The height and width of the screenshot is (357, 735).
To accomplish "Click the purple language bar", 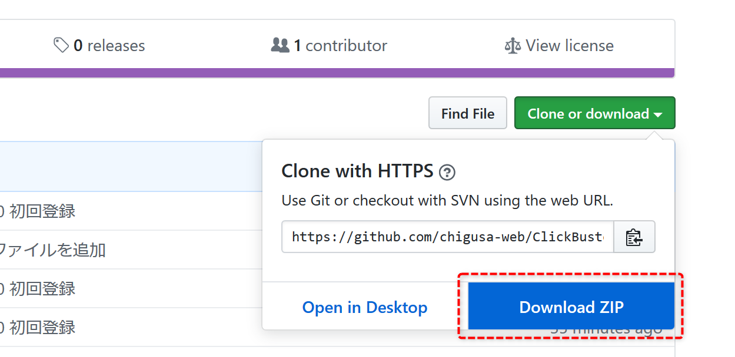I will tap(337, 73).
